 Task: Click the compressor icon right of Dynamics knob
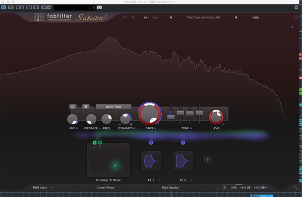pos(131,125)
